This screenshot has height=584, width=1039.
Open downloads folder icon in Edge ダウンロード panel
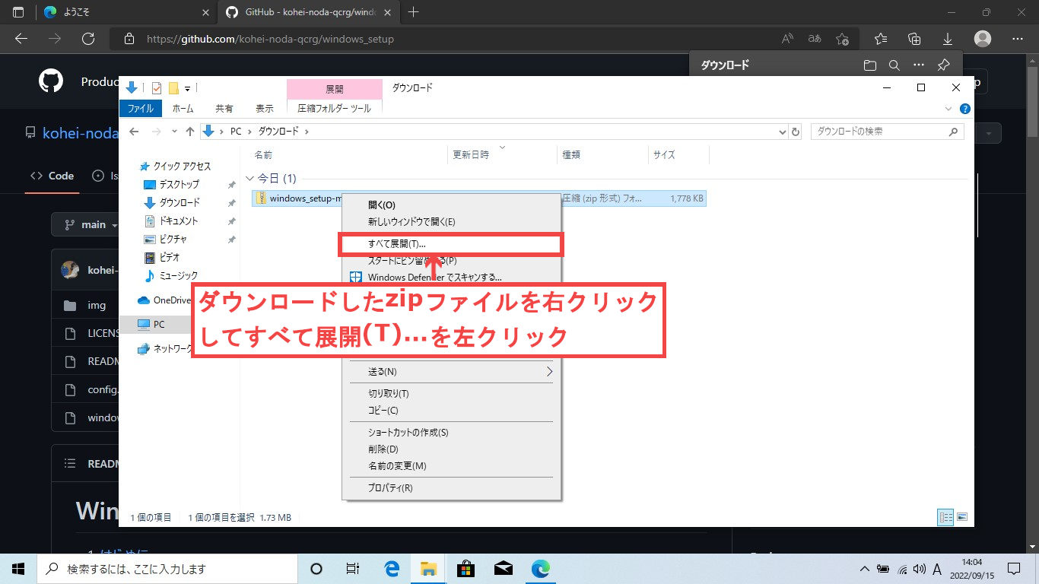coord(870,65)
